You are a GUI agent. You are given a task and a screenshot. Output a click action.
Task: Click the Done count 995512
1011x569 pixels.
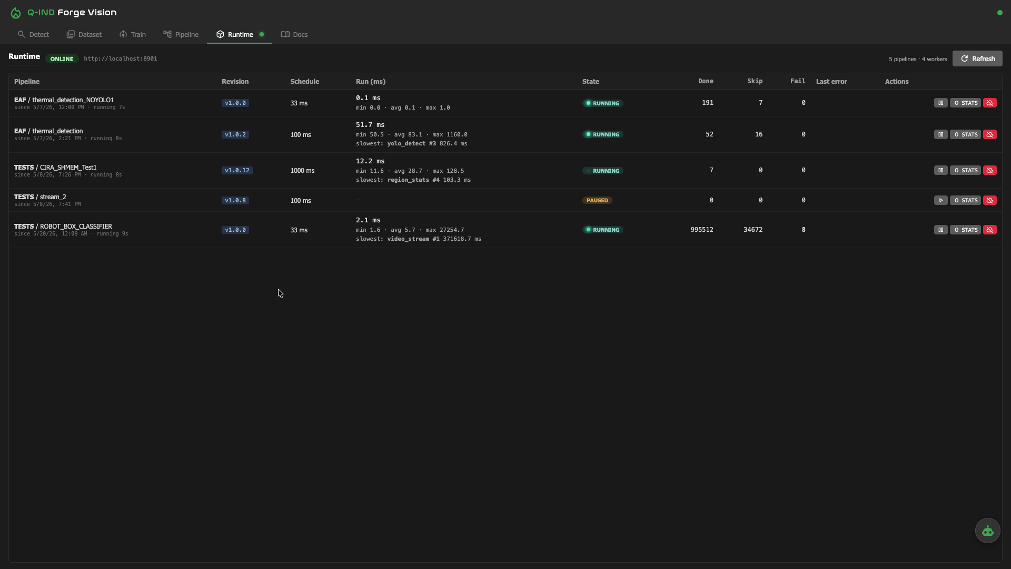702,230
